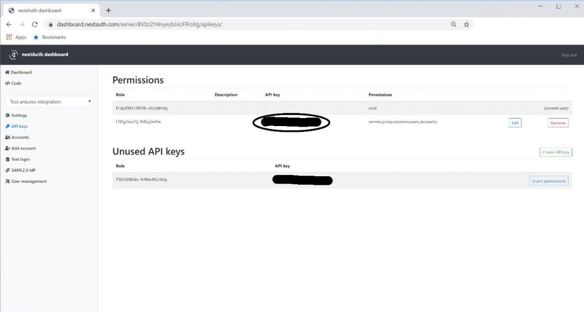The height and width of the screenshot is (312, 584).
Task: Click the Remove button for the role
Action: (558, 123)
